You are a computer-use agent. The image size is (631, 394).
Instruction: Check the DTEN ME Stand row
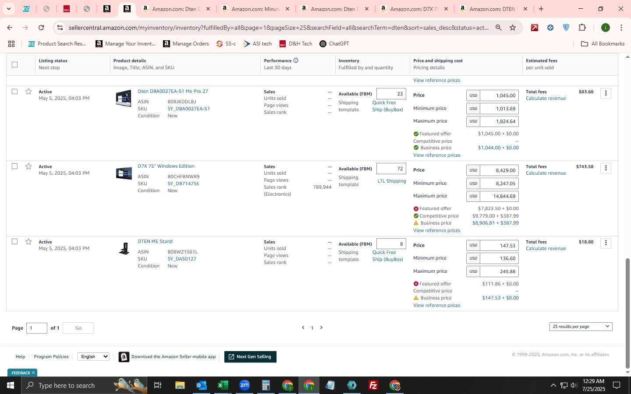tap(14, 242)
